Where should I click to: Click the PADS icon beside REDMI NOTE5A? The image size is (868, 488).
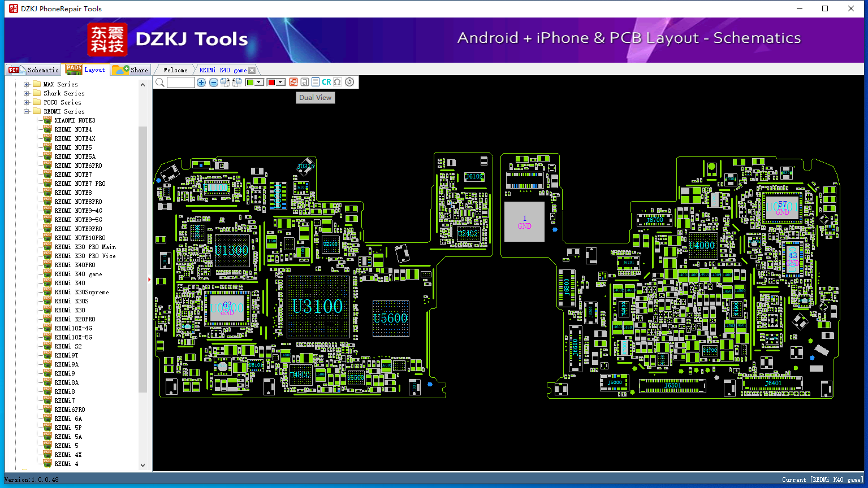pyautogui.click(x=47, y=156)
